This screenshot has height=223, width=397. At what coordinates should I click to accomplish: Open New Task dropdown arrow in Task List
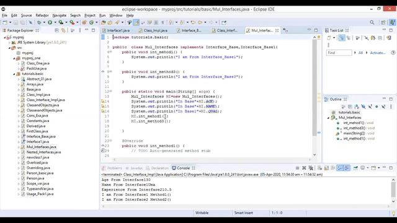(334, 38)
